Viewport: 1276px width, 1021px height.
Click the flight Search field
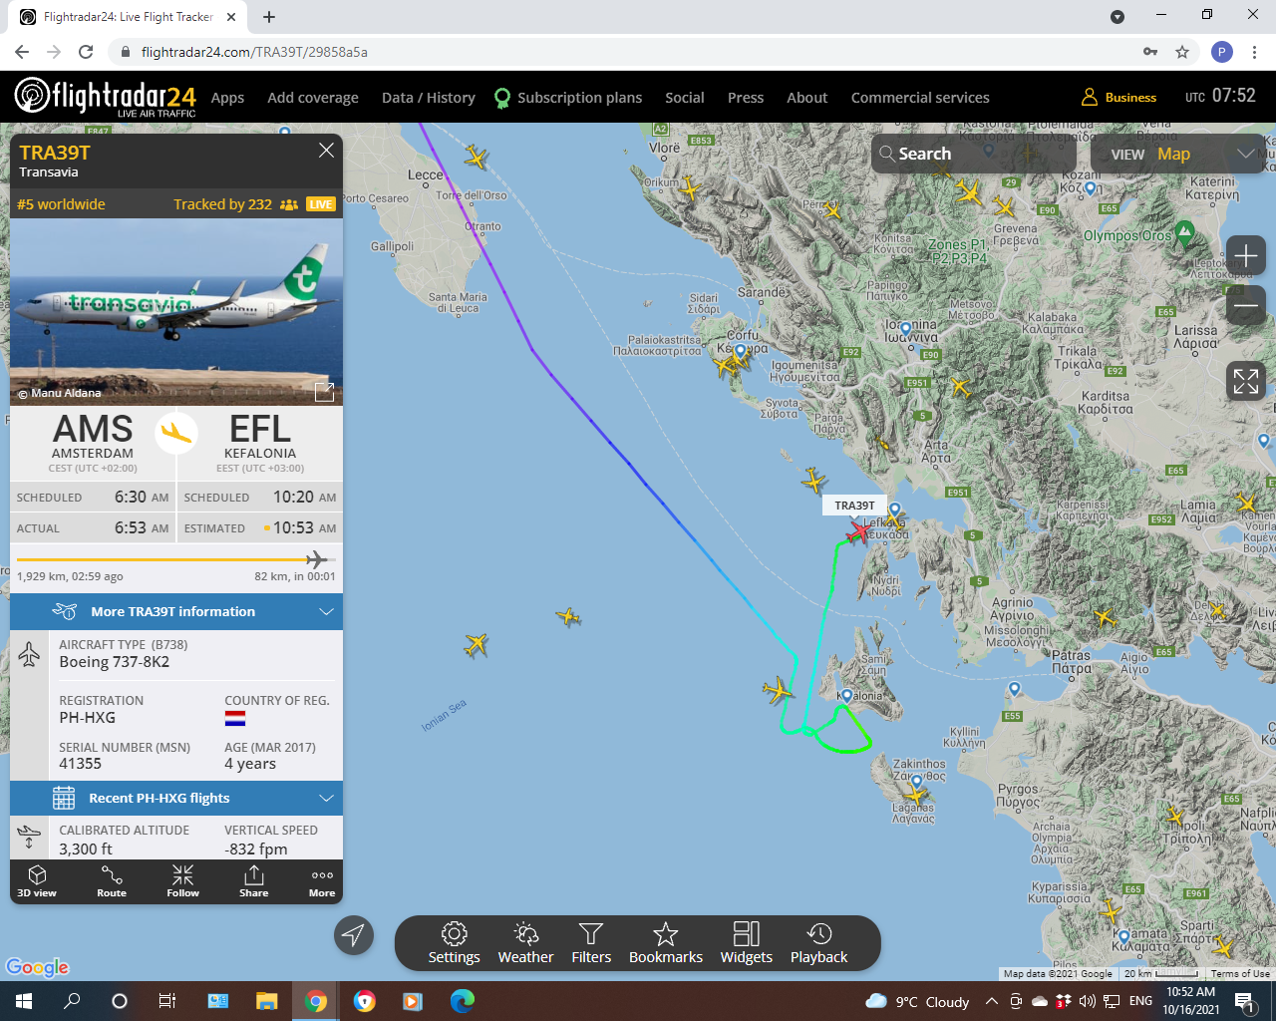(973, 154)
